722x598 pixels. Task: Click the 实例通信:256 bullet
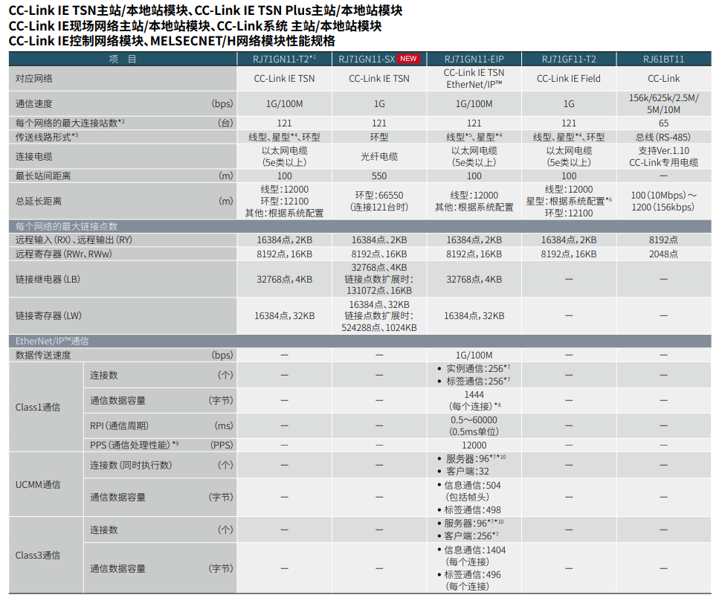point(474,369)
